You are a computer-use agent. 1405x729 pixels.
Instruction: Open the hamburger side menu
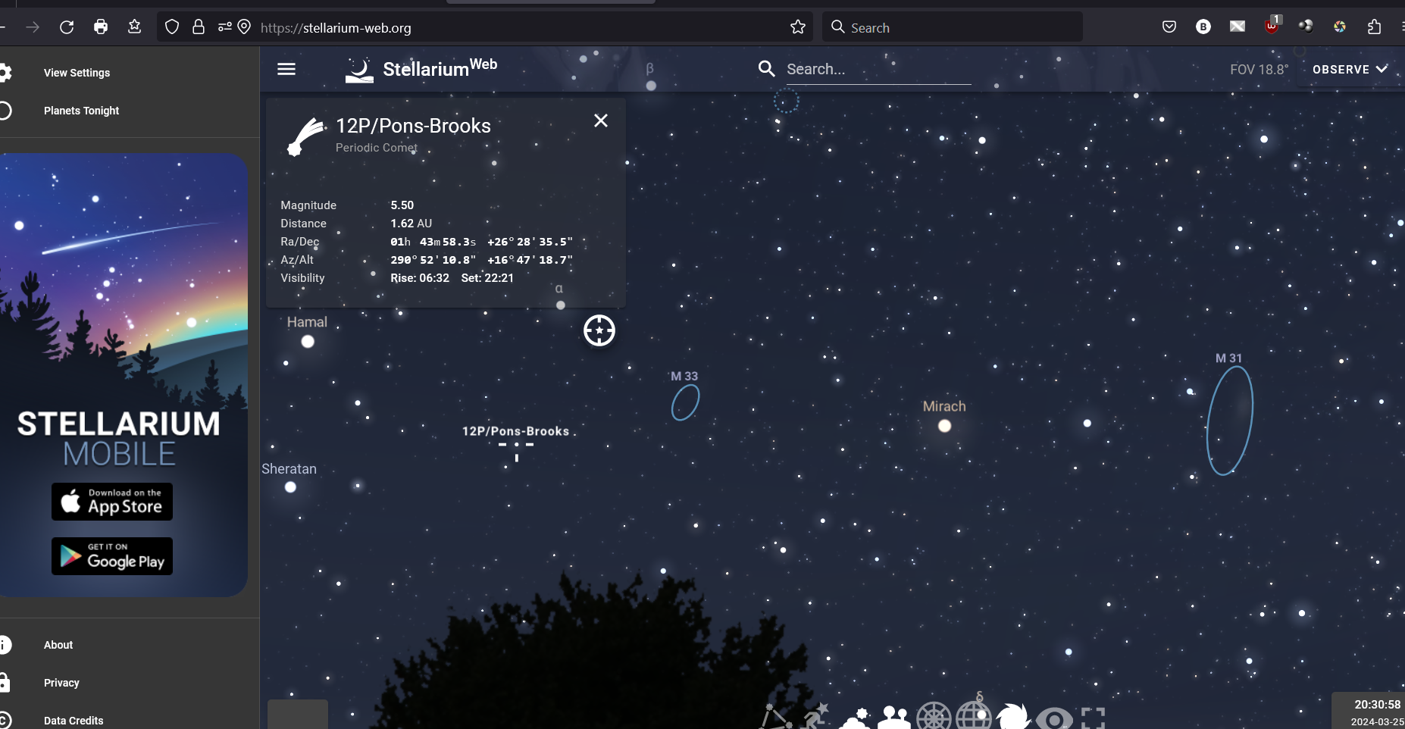(x=286, y=69)
